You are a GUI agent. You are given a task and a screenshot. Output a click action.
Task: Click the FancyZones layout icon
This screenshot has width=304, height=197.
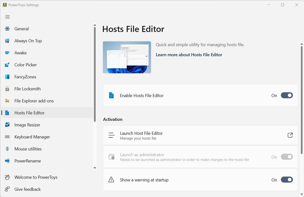(7, 77)
